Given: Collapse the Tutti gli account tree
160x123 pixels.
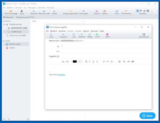Looking at the screenshot, I should click(4, 24).
